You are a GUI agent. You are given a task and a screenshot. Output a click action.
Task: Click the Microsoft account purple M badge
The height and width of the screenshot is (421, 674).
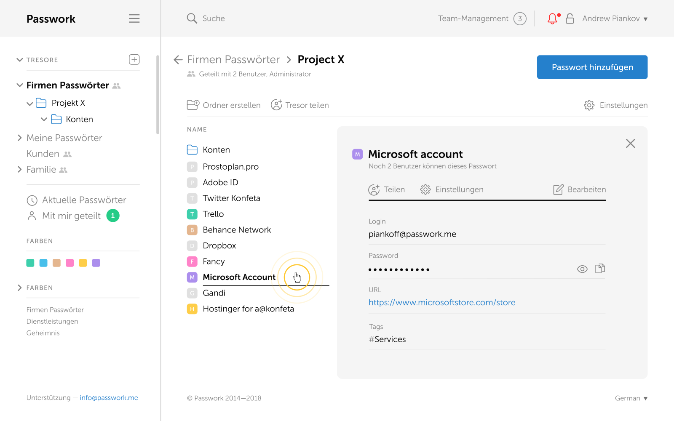pos(357,154)
